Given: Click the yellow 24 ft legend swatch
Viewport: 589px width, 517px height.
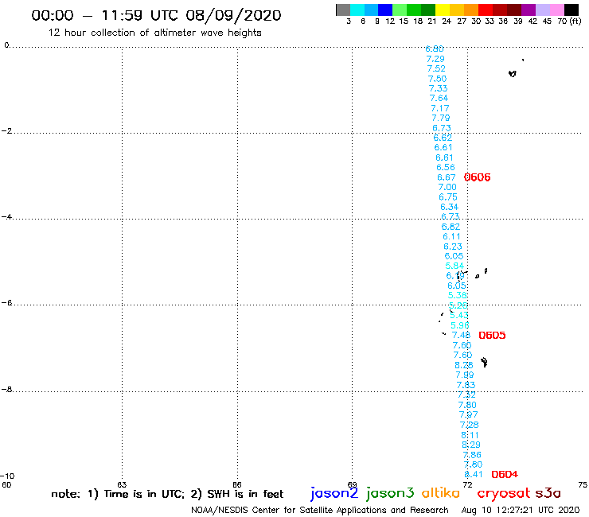Looking at the screenshot, I should [x=443, y=10].
